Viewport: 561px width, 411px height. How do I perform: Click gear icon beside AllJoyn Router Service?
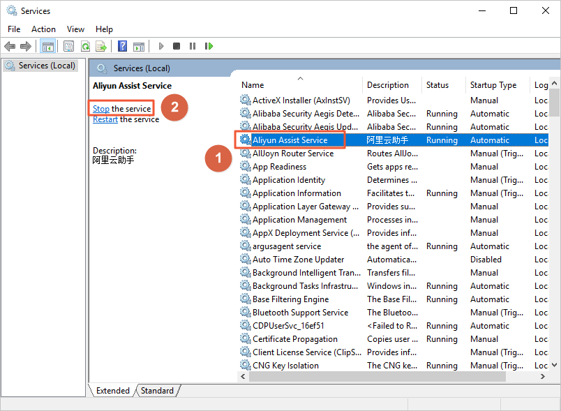click(246, 153)
